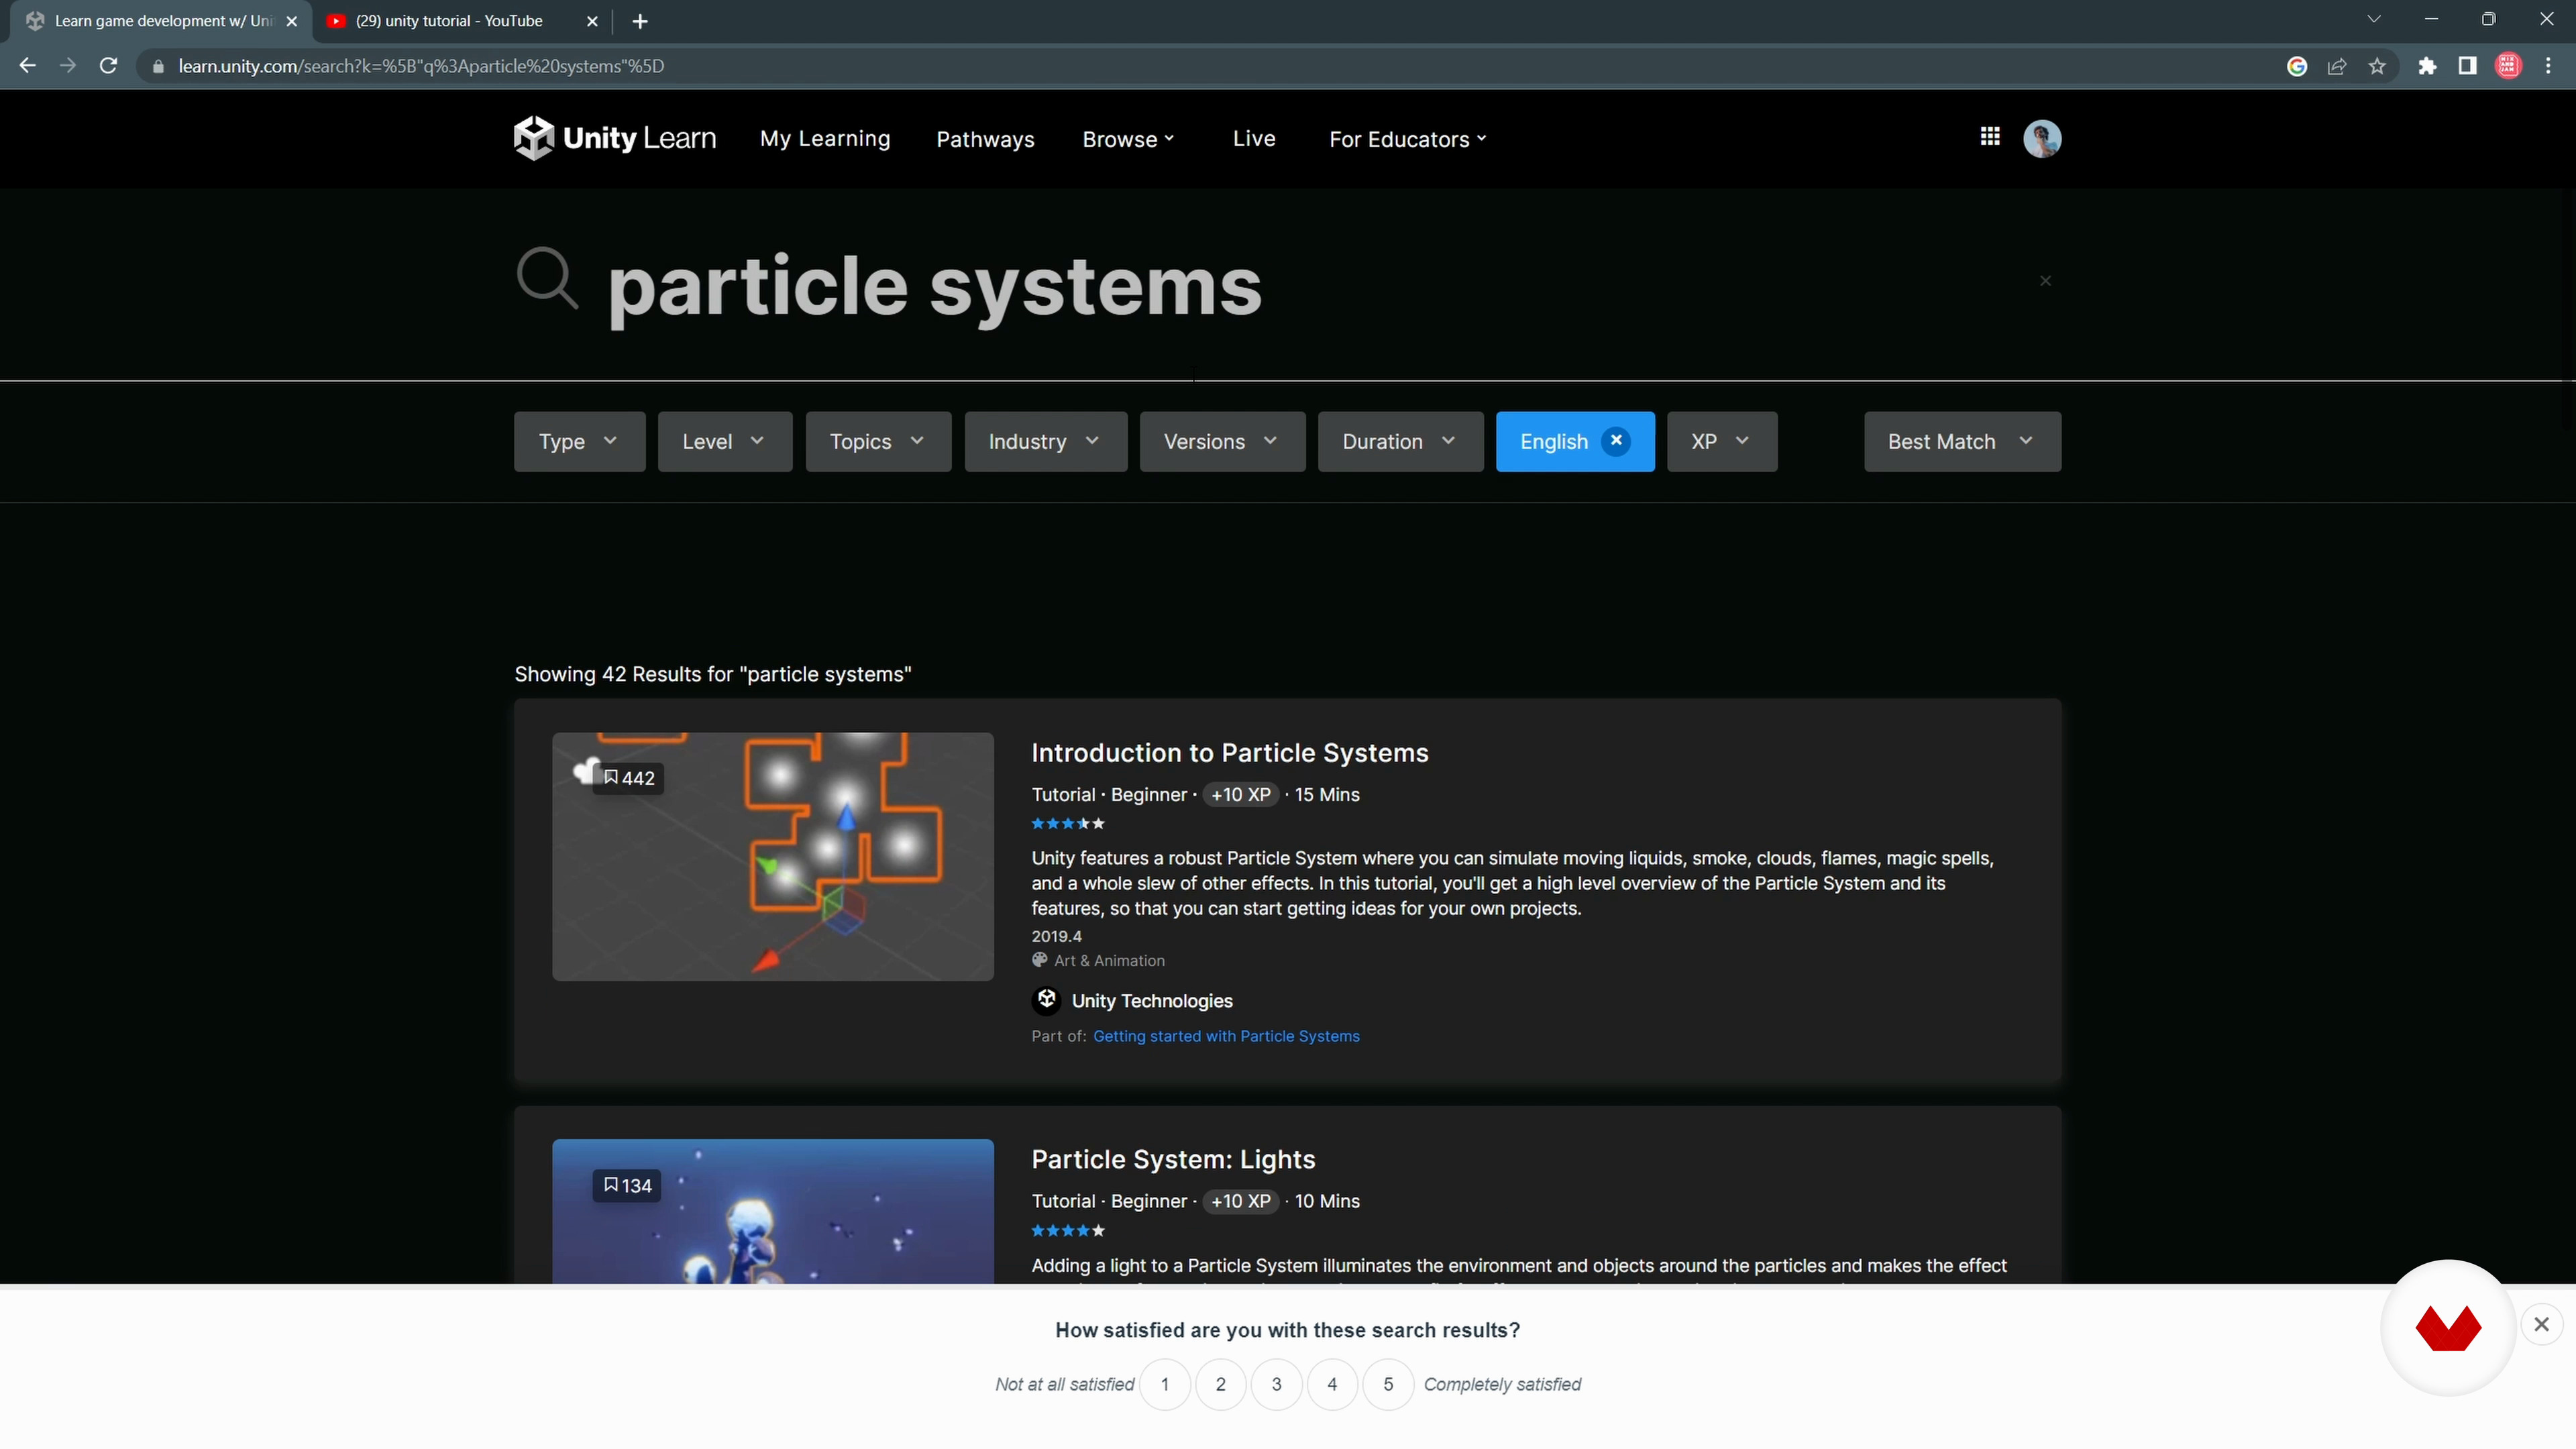Open the red extension icon
The image size is (2576, 1449).
(2508, 66)
